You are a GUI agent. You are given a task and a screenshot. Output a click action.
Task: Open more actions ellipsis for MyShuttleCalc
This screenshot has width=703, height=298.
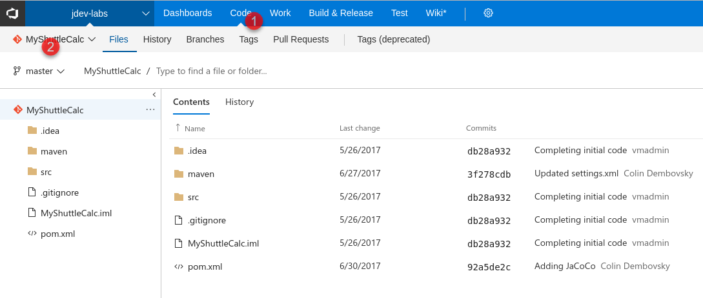[x=150, y=109]
